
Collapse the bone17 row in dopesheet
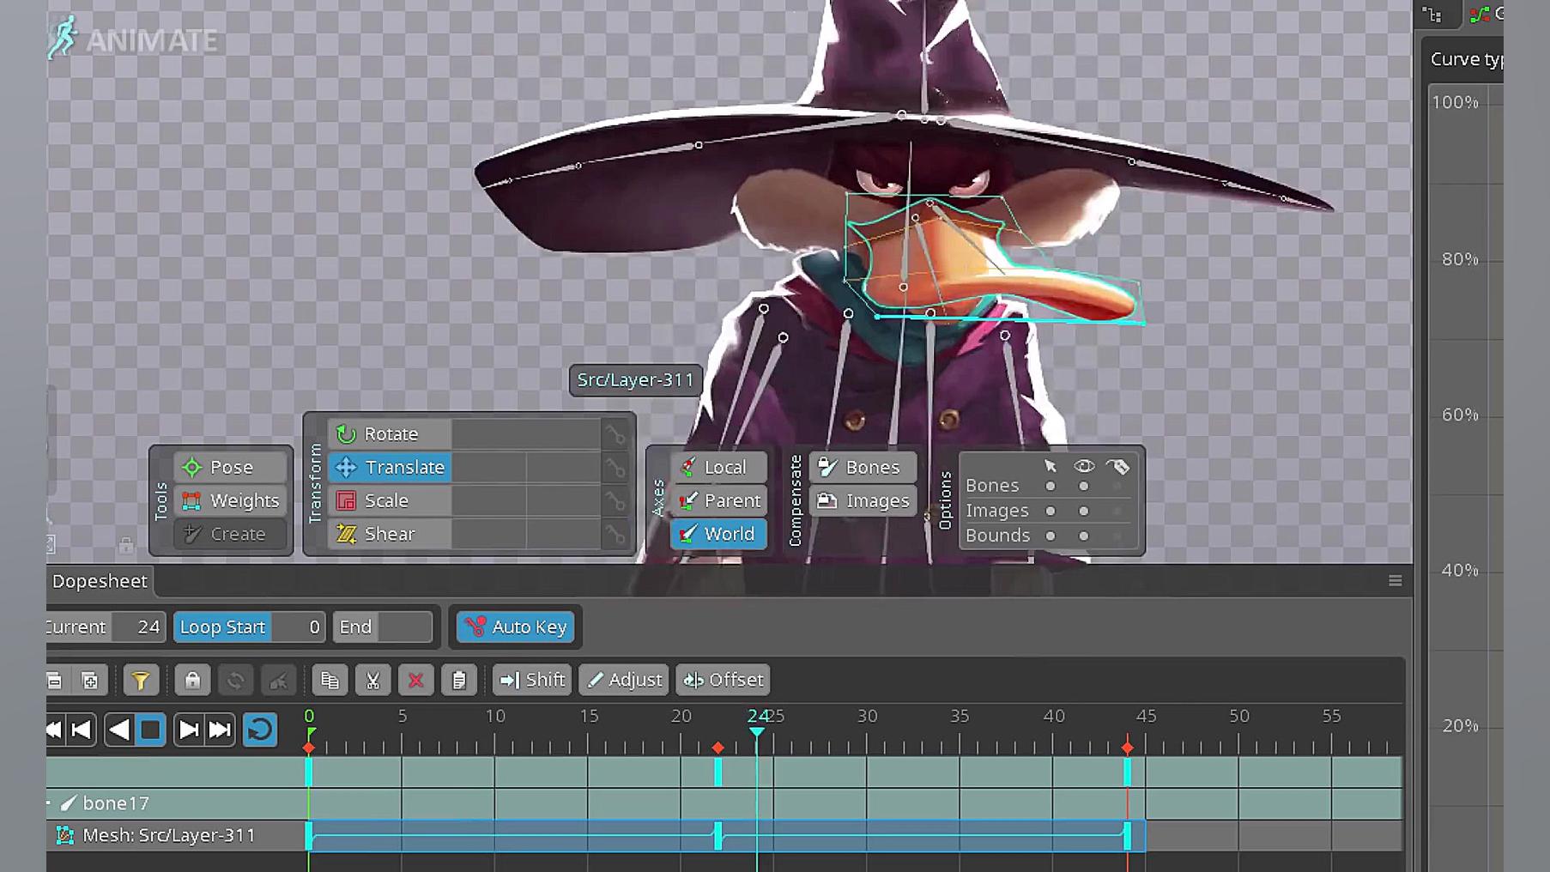coord(50,803)
